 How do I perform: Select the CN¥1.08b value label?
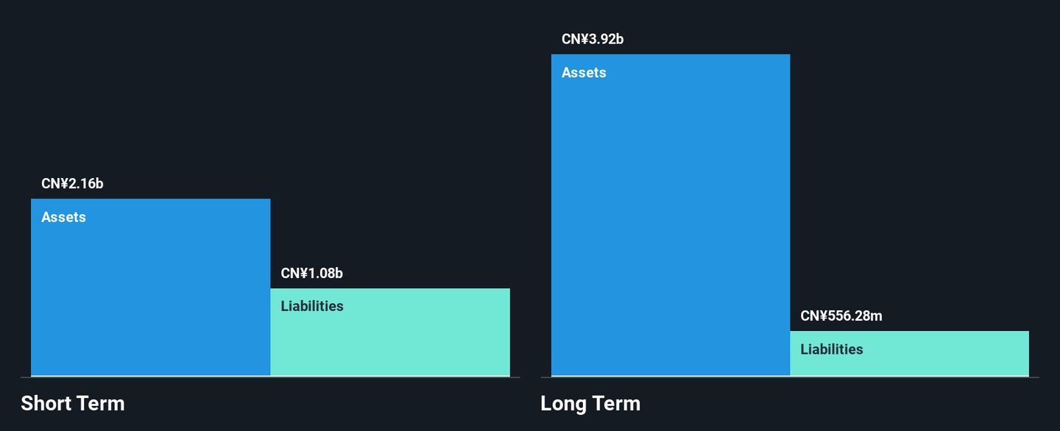pyautogui.click(x=311, y=274)
